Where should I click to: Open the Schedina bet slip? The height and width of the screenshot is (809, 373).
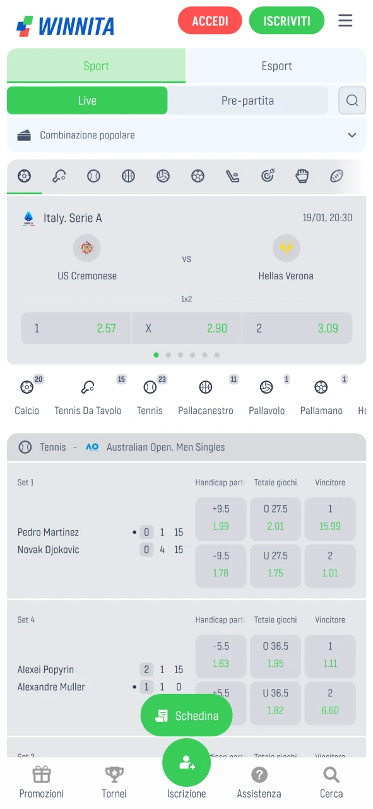[186, 715]
